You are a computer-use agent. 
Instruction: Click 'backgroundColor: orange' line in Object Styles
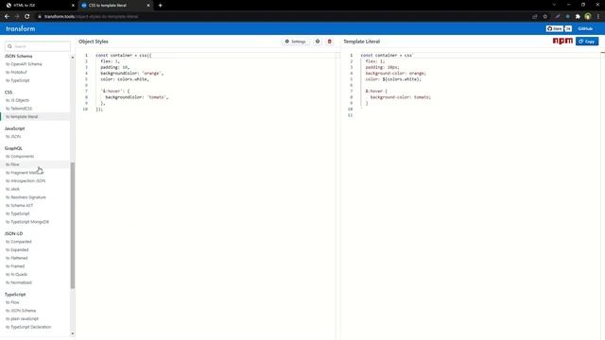click(132, 74)
